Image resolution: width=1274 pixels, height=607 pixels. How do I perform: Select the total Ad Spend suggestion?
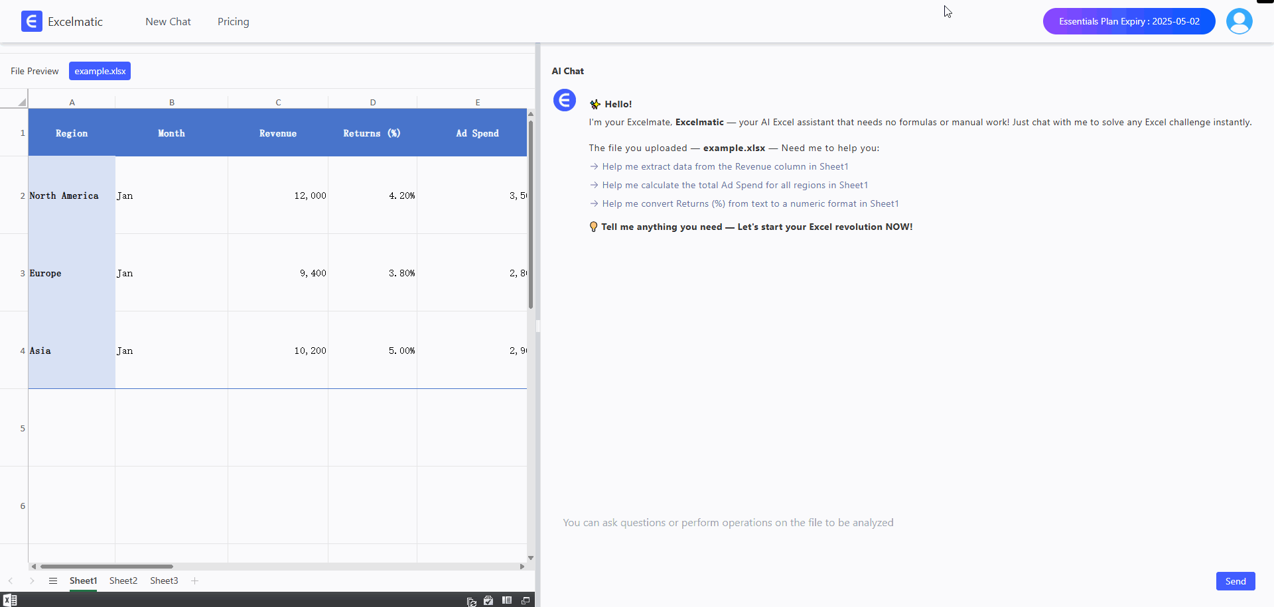735,186
